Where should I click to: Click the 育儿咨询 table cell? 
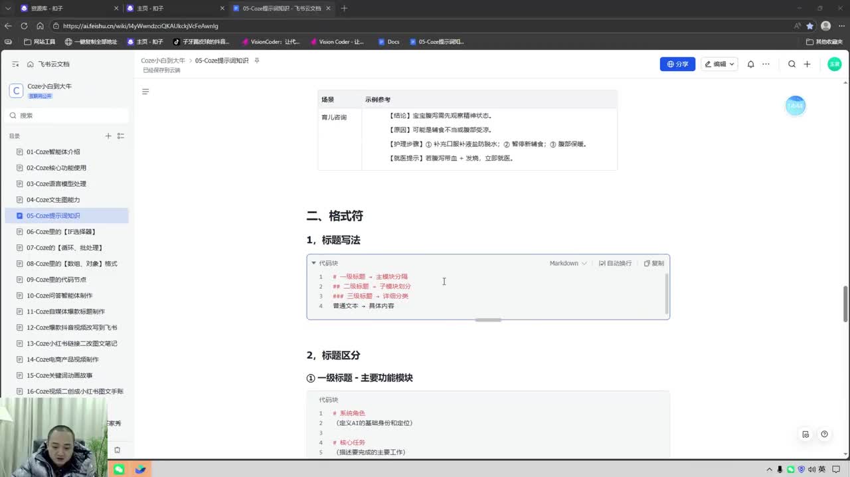click(340, 139)
